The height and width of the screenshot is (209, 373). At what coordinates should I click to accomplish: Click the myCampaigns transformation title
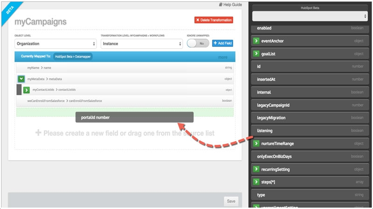[x=41, y=21]
